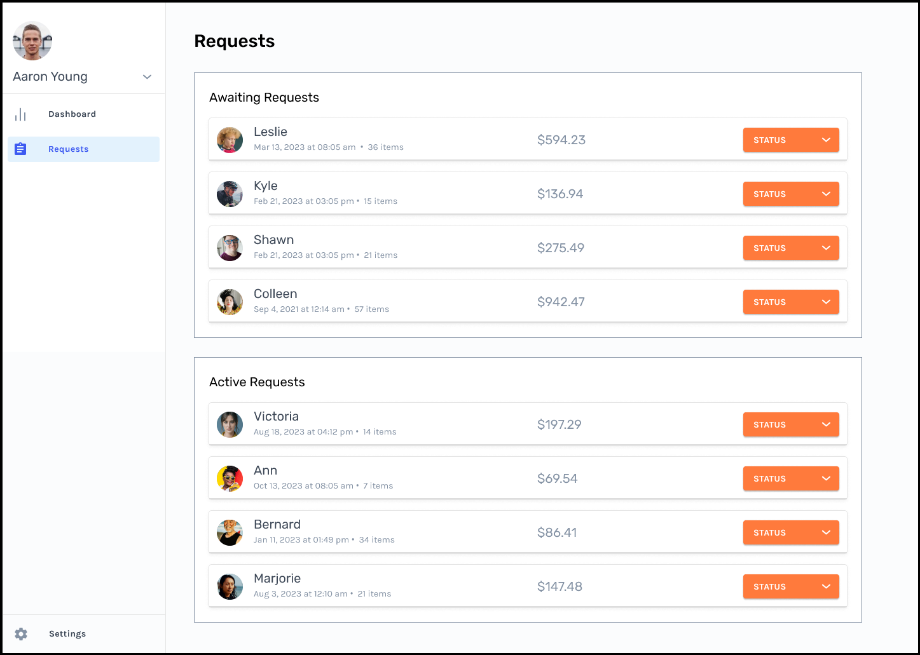Image resolution: width=920 pixels, height=655 pixels.
Task: Click the Dashboard bar chart icon
Action: 20,114
